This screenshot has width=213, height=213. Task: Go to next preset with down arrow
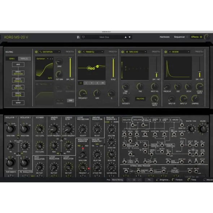coord(130,37)
